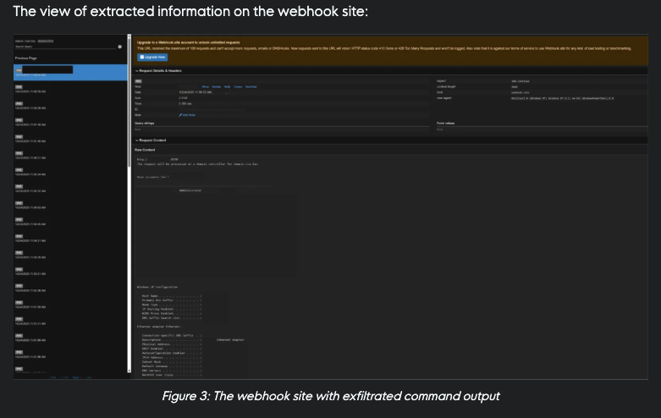The image size is (661, 418).
Task: Click the Date row in request details
Action: [x=282, y=92]
